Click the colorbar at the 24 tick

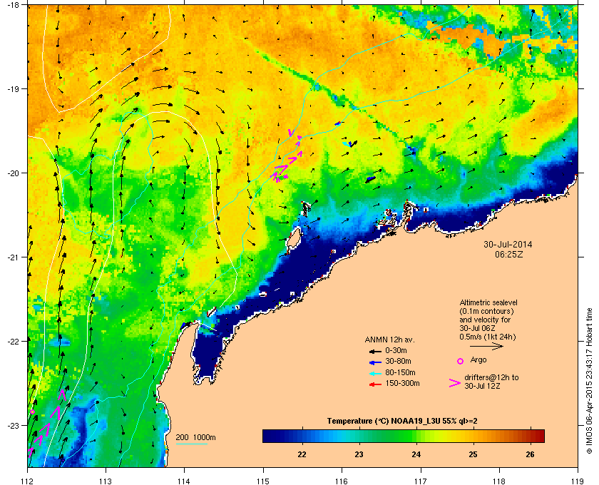point(416,436)
